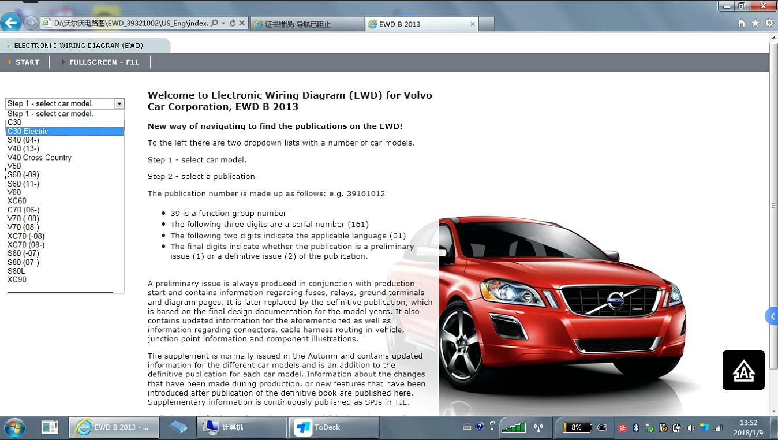Select V60 from the dropdown list
Image resolution: width=778 pixels, height=440 pixels.
(65, 192)
